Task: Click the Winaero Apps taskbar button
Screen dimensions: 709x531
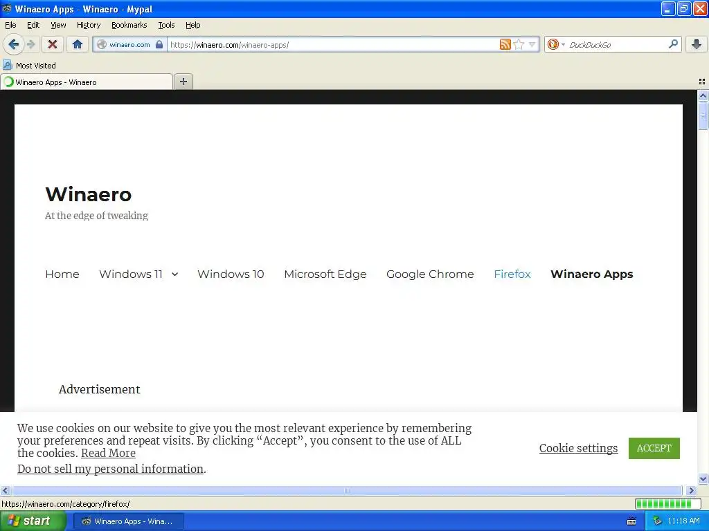Action: pos(128,521)
